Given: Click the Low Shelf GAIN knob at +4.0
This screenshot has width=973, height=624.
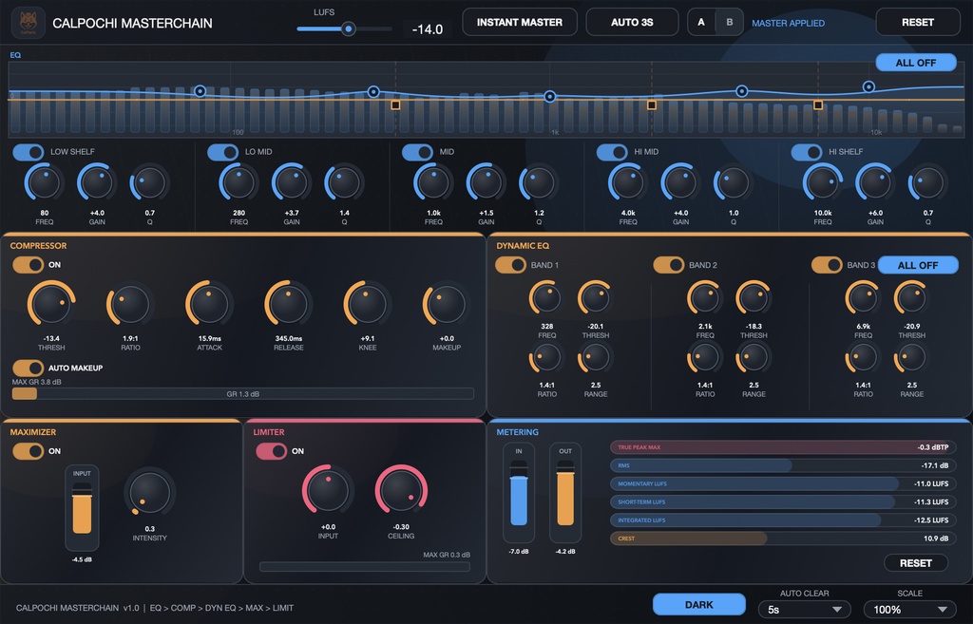Looking at the screenshot, I should coord(97,183).
